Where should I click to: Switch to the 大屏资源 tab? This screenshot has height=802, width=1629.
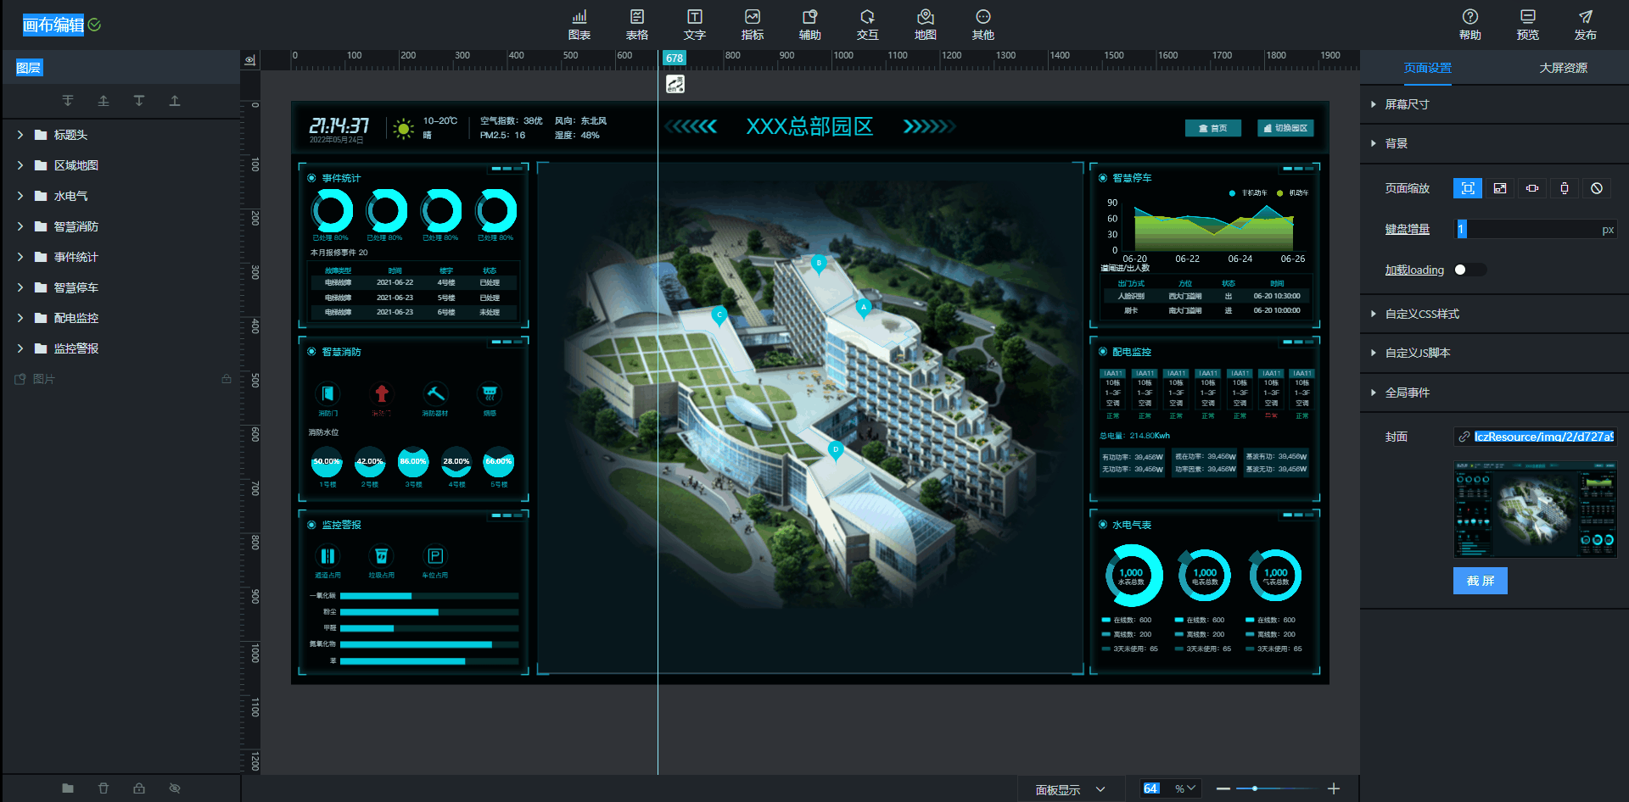(1563, 68)
